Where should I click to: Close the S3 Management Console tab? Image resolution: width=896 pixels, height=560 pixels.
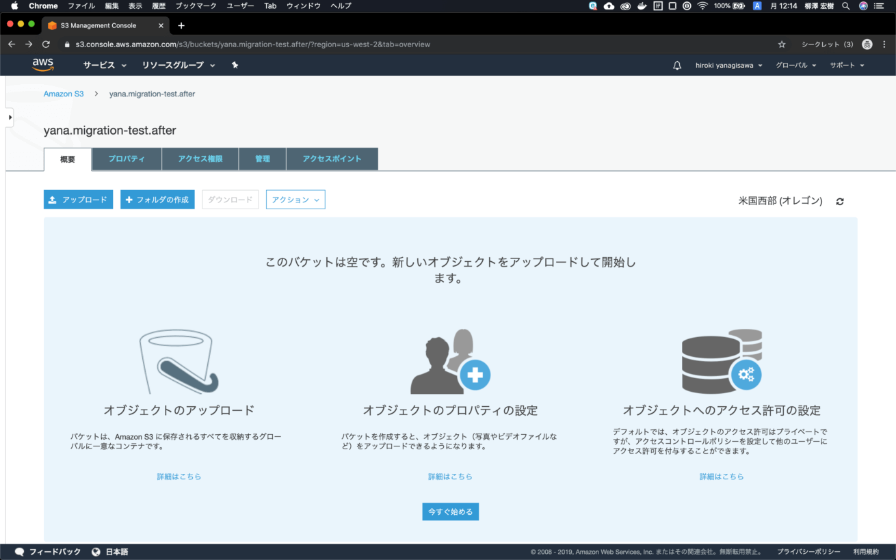(x=161, y=25)
